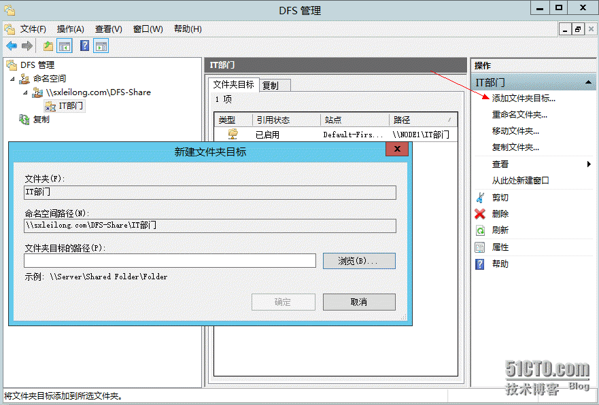The image size is (599, 405).
Task: Close the 新建文件夹目标 dialog
Action: click(x=397, y=149)
